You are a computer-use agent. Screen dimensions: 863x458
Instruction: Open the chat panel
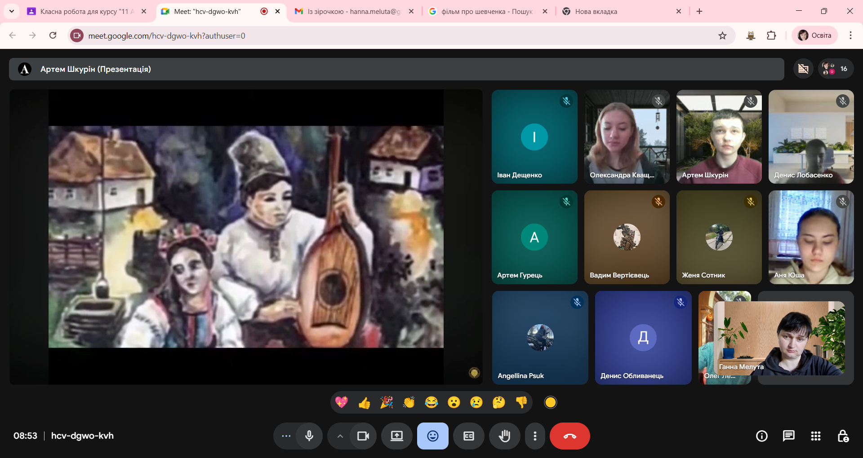[x=789, y=436]
